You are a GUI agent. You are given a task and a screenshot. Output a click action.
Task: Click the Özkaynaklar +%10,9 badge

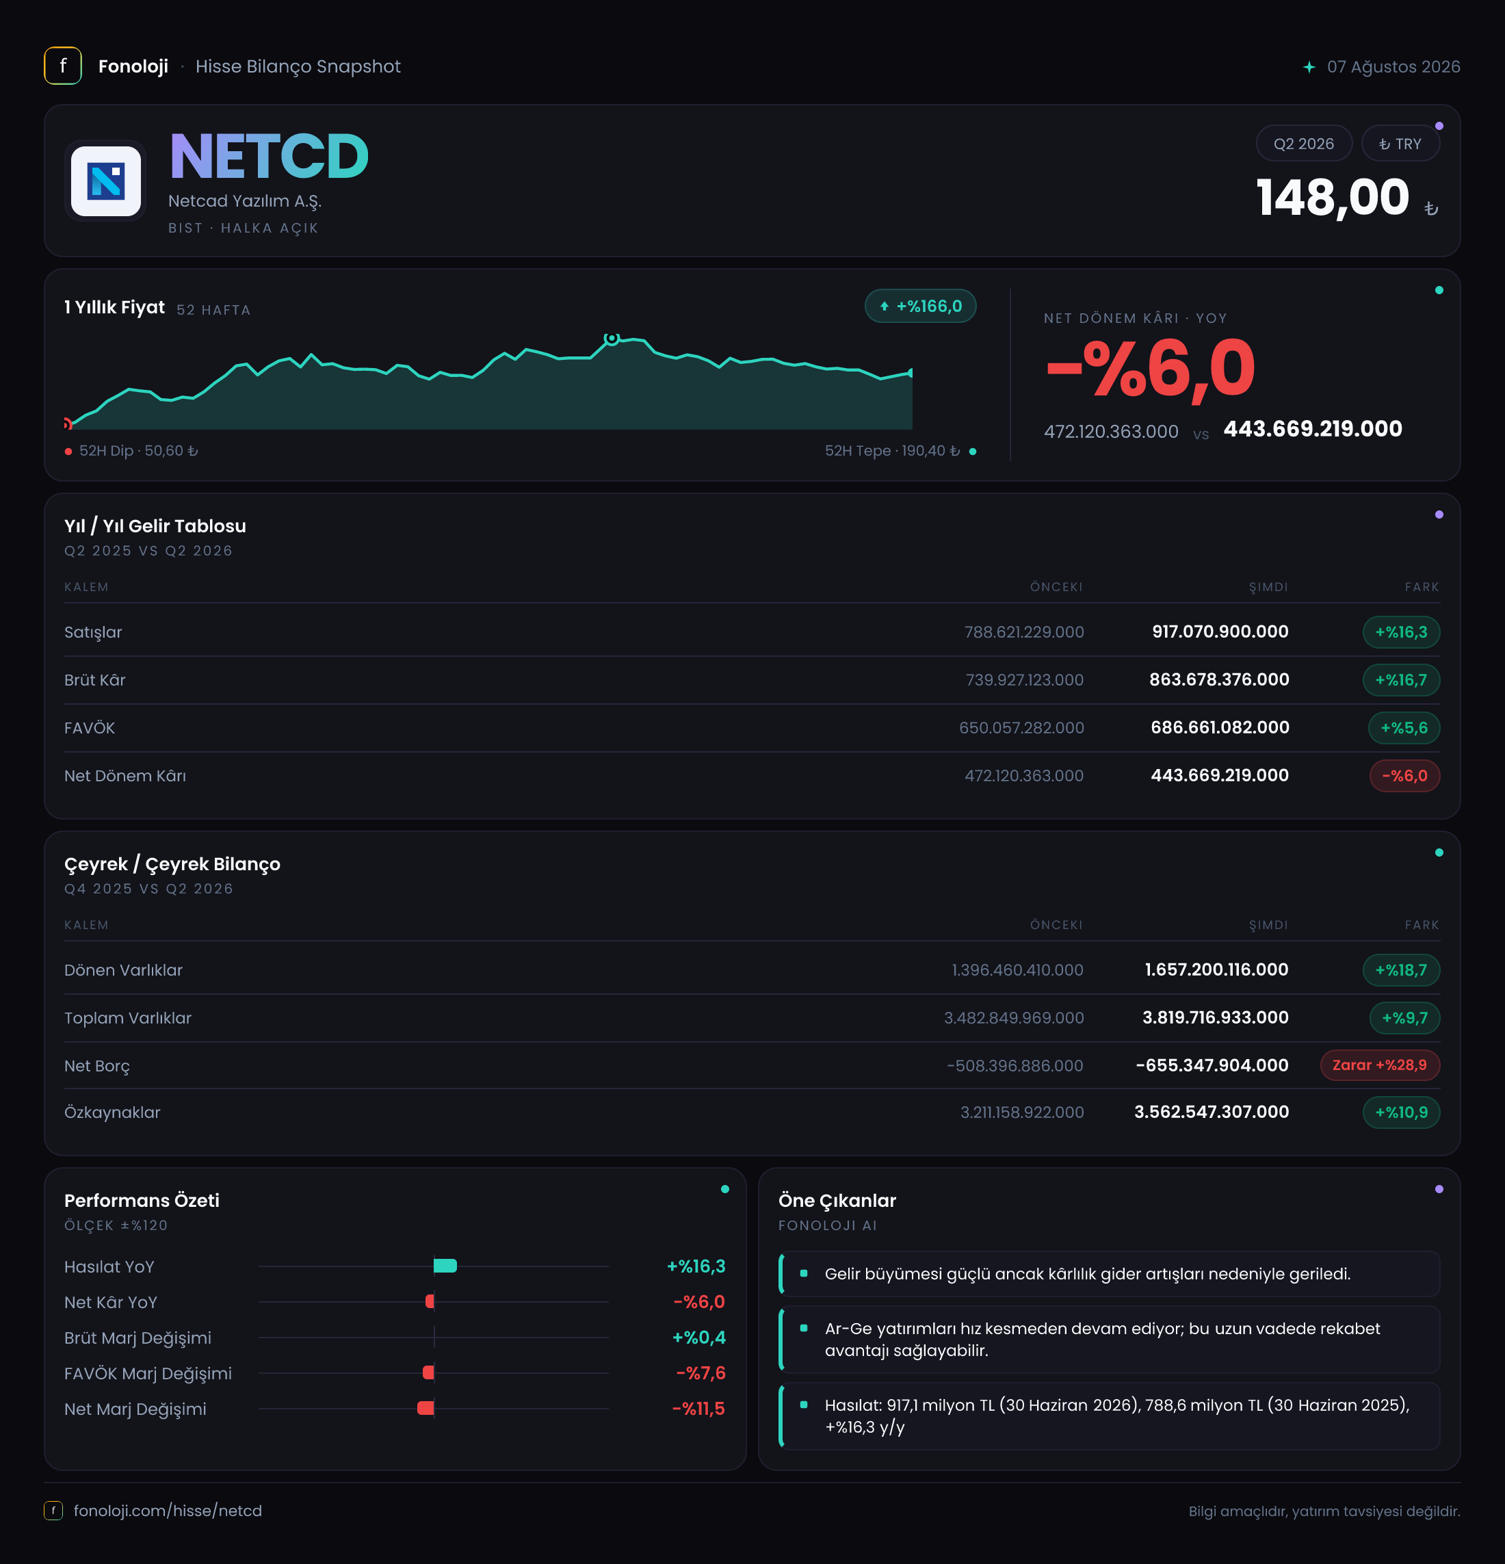point(1400,1112)
